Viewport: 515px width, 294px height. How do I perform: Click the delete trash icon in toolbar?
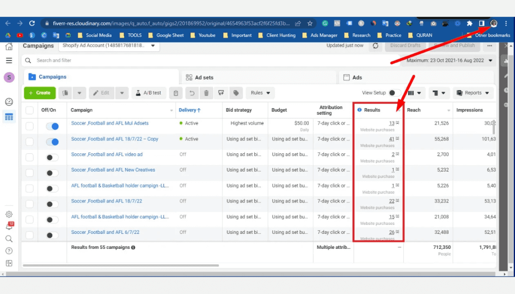tap(206, 93)
